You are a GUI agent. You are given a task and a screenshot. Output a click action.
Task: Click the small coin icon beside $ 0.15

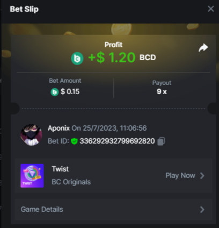tap(55, 92)
